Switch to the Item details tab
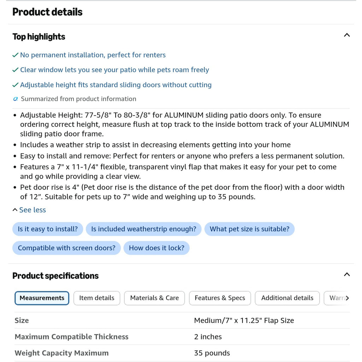The image size is (362, 362). pyautogui.click(x=97, y=298)
